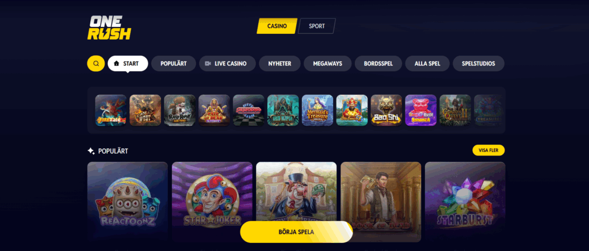This screenshot has width=589, height=251.
Task: Open the Gonzo's Quest II icon
Action: coord(456,110)
